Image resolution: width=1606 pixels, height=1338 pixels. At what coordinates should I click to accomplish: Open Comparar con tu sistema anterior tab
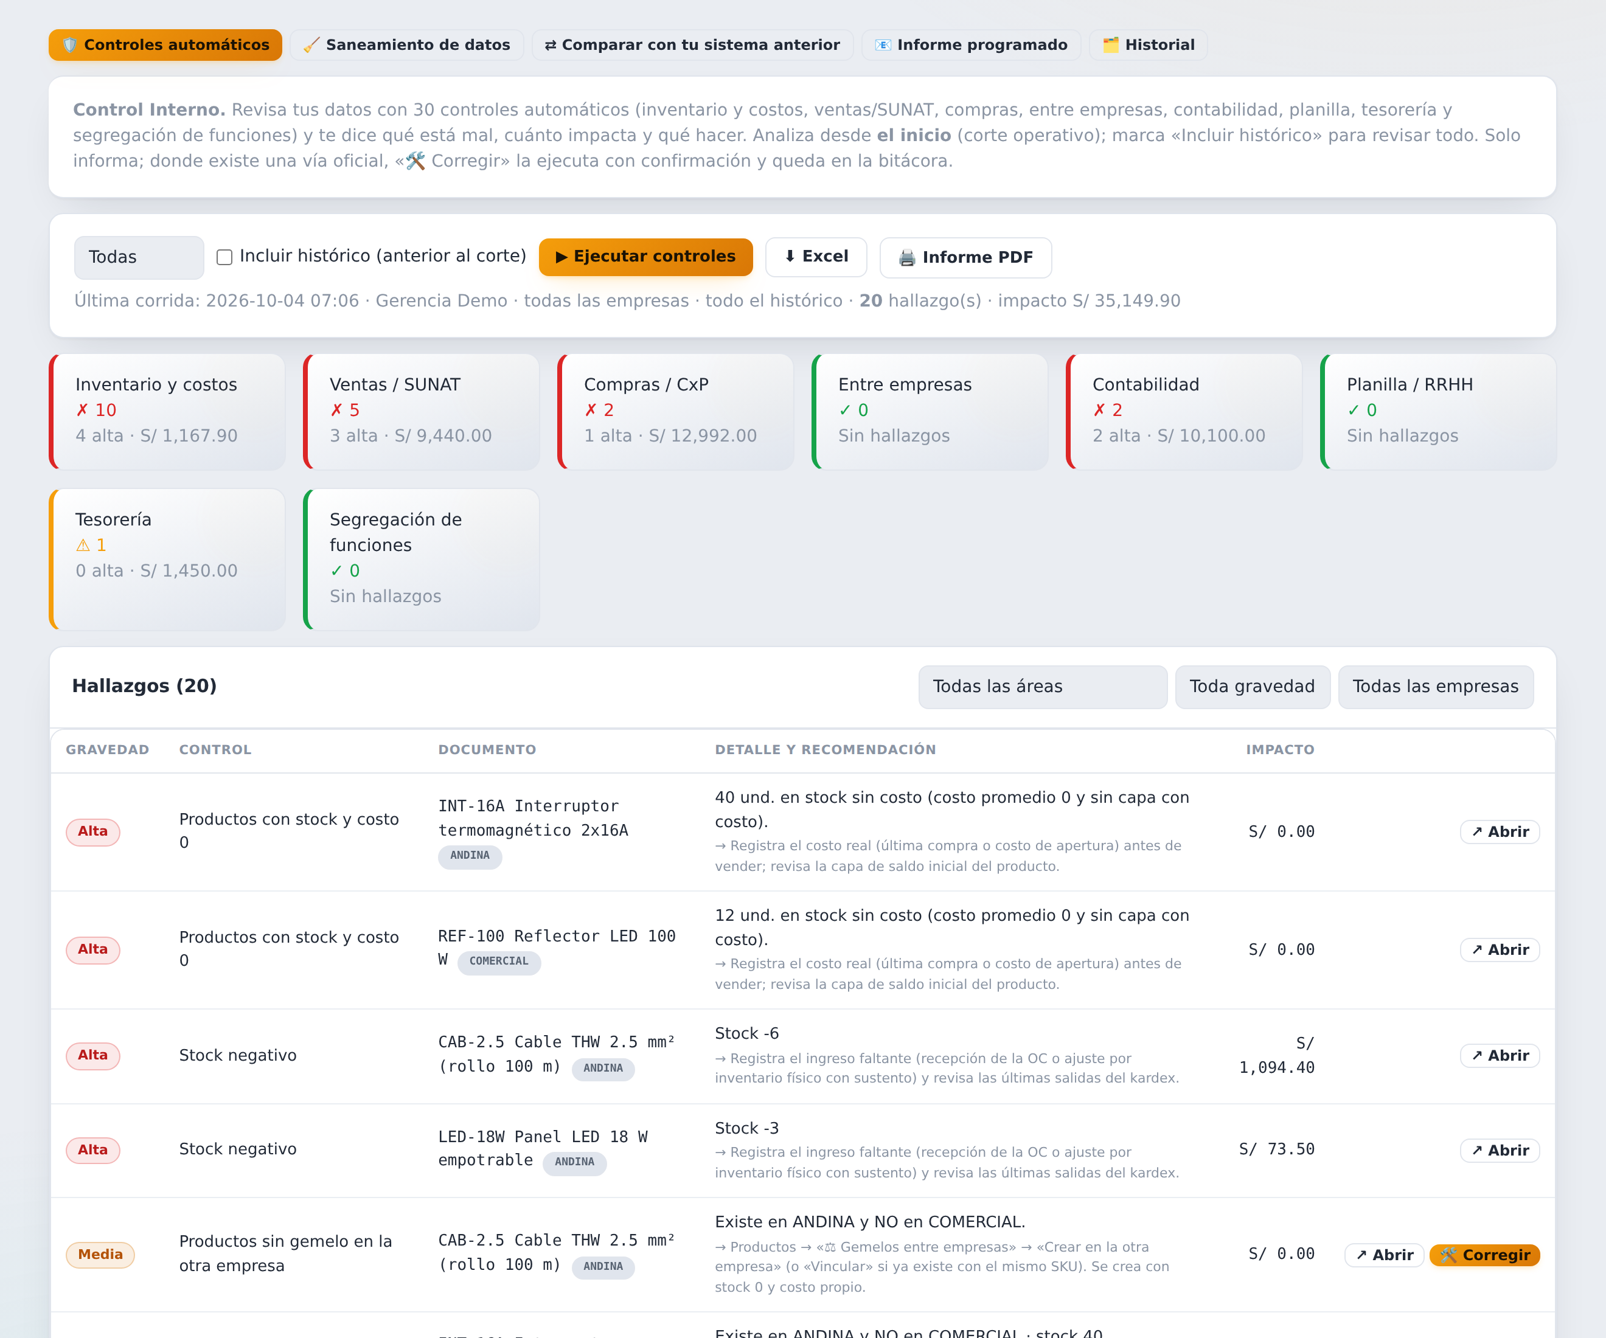coord(692,45)
